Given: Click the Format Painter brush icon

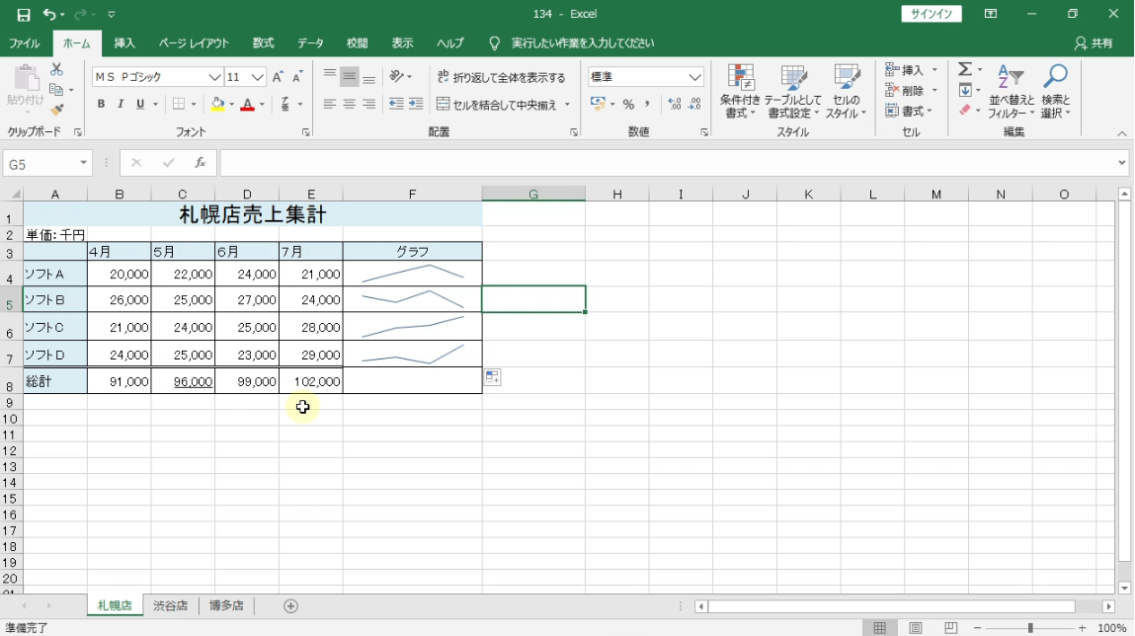Looking at the screenshot, I should pos(56,110).
